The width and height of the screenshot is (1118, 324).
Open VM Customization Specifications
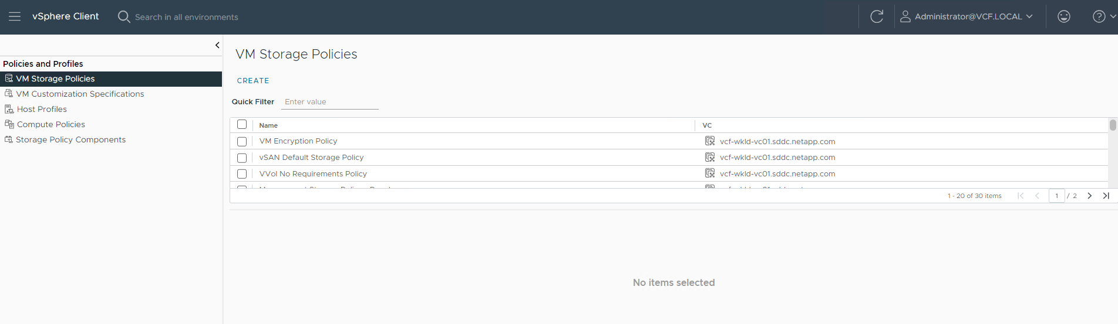(80, 94)
